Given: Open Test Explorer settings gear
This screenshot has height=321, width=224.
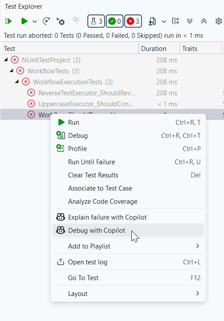Looking at the screenshot, I should (x=219, y=21).
